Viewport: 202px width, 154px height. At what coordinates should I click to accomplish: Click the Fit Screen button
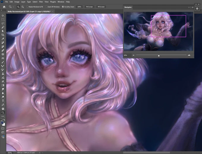89,7
